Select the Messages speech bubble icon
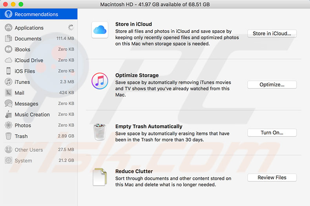 pos(8,104)
